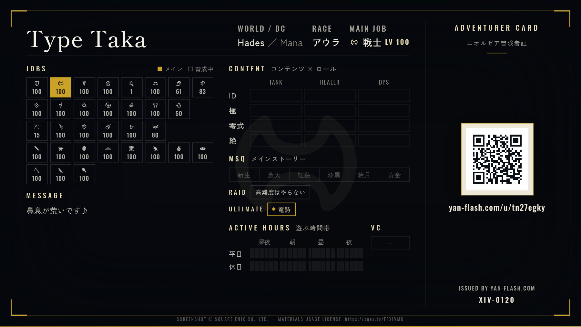Select the 黄金 MSQ segment
Viewport: 581px width, 327px height.
[394, 175]
